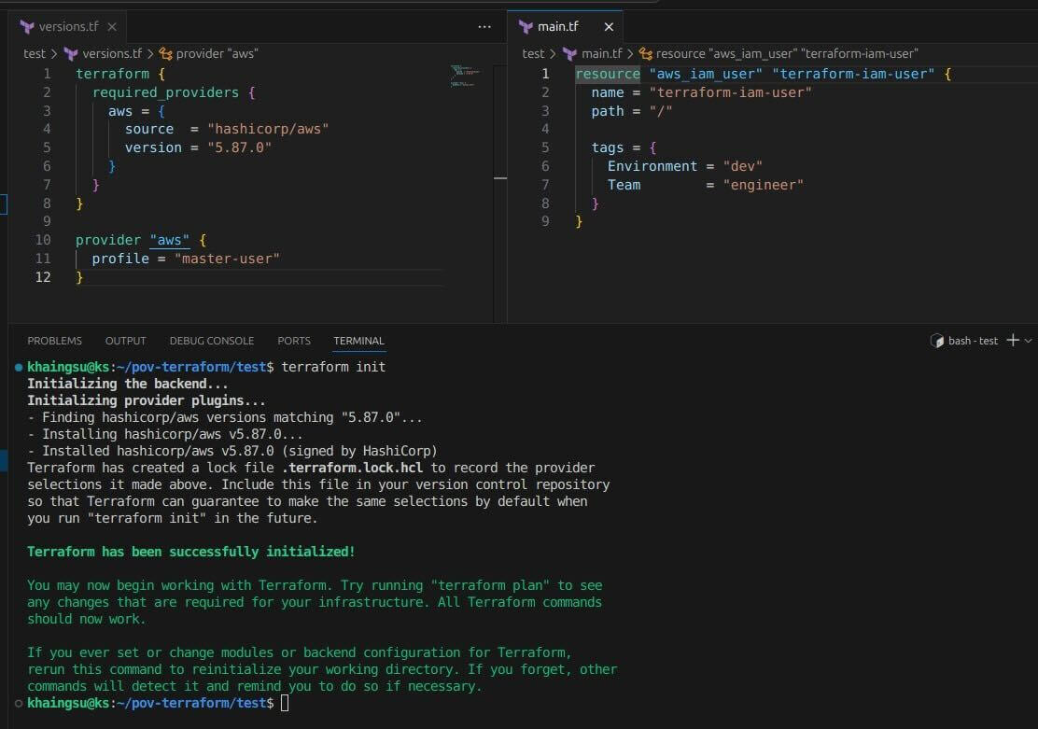Click the 'tags' attribute in main.tf
The width and height of the screenshot is (1038, 729).
click(x=608, y=147)
